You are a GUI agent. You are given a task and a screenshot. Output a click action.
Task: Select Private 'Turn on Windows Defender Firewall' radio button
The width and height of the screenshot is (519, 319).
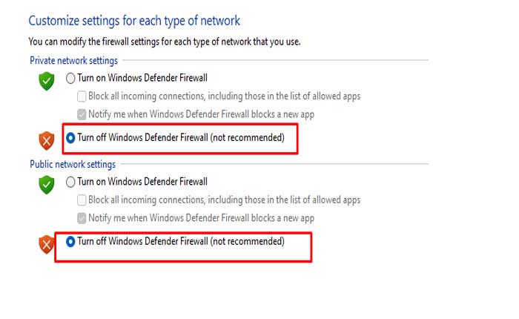point(70,78)
